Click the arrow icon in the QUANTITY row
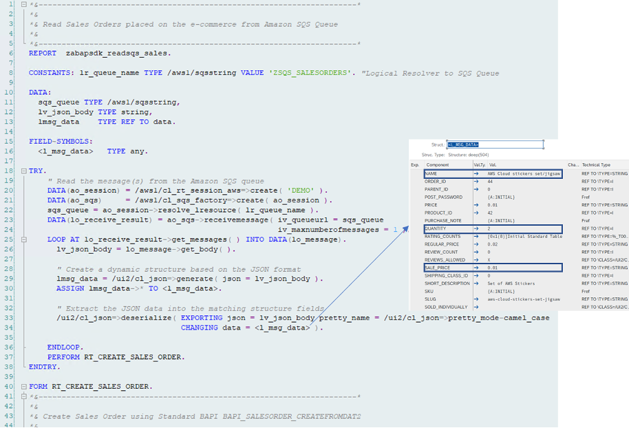629x428 pixels. click(x=476, y=228)
